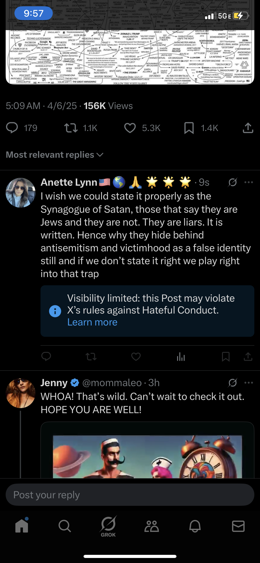Open Direct Messages envelope
The height and width of the screenshot is (563, 260).
point(238,526)
